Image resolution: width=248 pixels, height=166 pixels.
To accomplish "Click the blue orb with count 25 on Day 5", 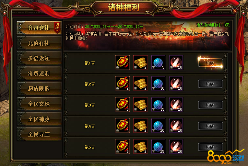I will [x=158, y=146].
